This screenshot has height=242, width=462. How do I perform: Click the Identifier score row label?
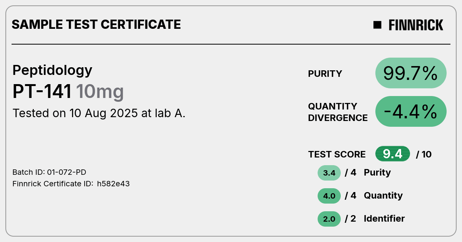384,219
